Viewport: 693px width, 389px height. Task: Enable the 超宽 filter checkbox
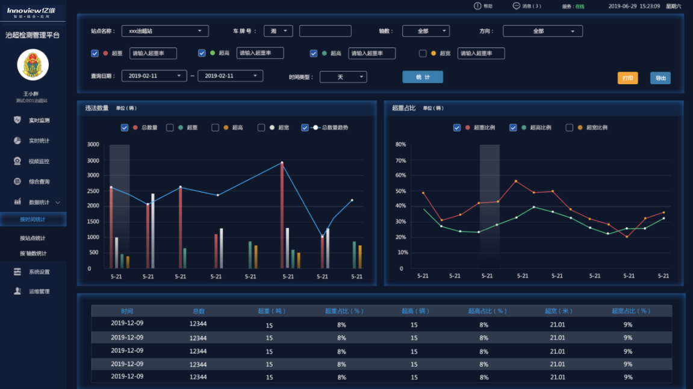(x=423, y=54)
